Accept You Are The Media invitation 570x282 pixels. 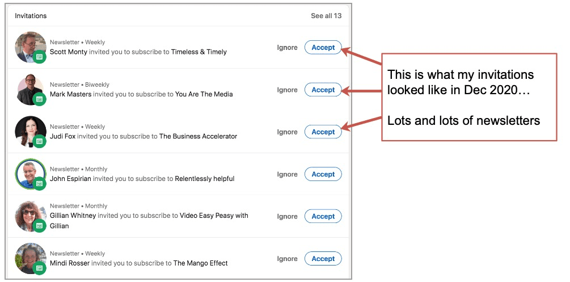click(323, 90)
